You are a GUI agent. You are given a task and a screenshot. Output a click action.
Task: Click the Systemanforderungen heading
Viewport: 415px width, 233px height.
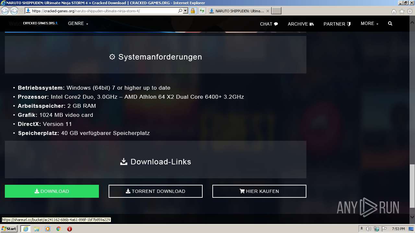[156, 57]
